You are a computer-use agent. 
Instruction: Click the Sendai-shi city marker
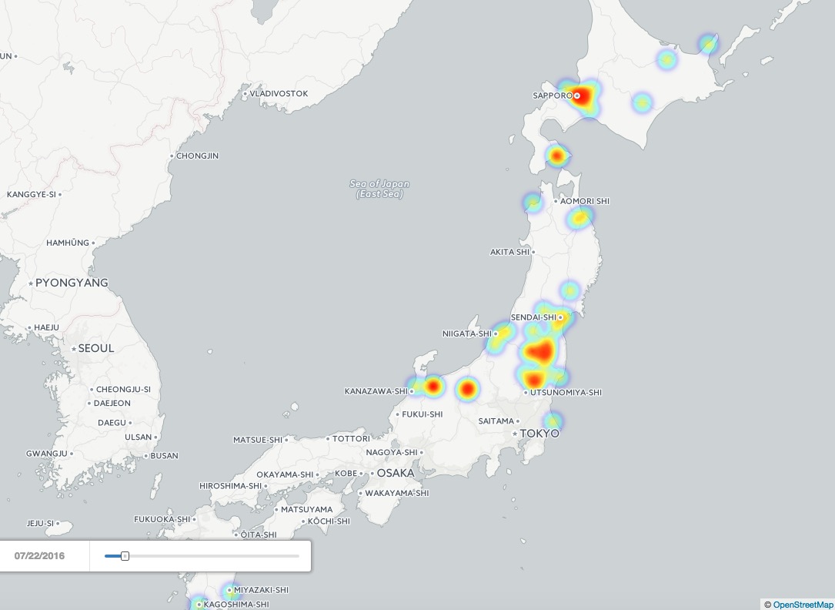(560, 317)
